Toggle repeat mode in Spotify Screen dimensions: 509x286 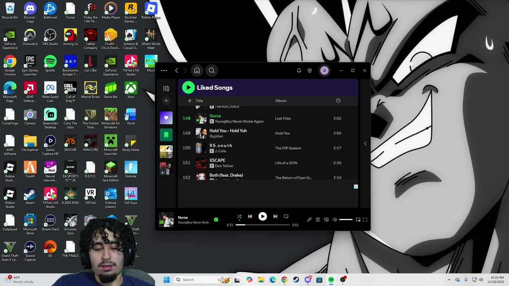pos(286,216)
